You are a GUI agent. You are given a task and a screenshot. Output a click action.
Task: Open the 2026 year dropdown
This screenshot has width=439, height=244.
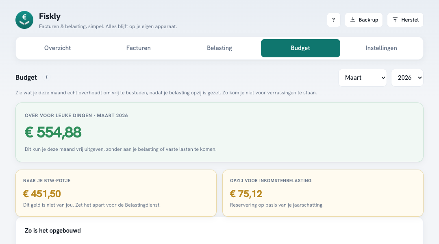tap(407, 78)
